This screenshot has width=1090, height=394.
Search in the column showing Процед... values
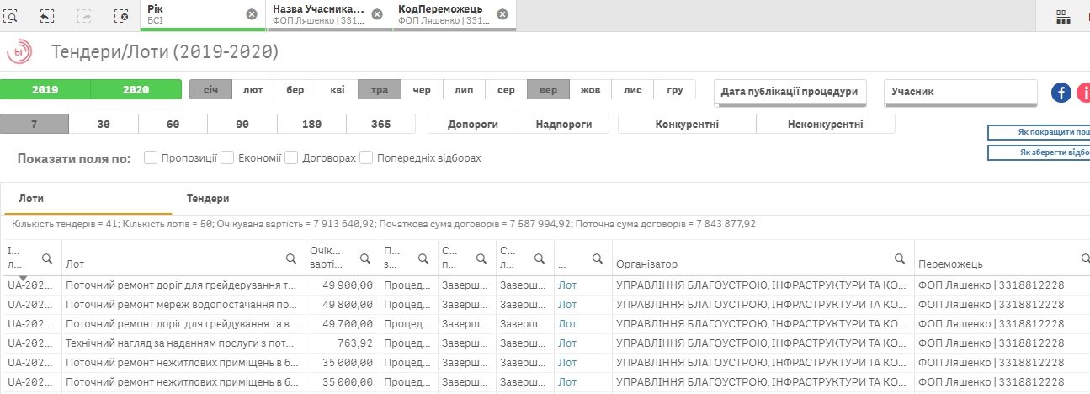pos(423,258)
